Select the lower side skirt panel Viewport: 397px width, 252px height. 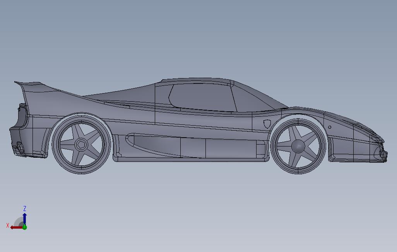191,159
